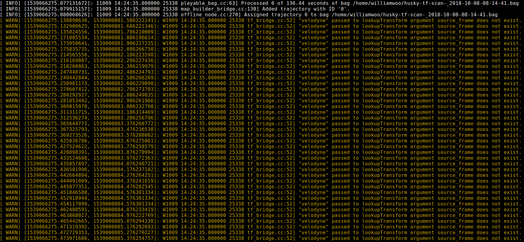Click the timestamp "1539066275.365644771"
The width and height of the screenshot is (524, 242).
(57, 123)
